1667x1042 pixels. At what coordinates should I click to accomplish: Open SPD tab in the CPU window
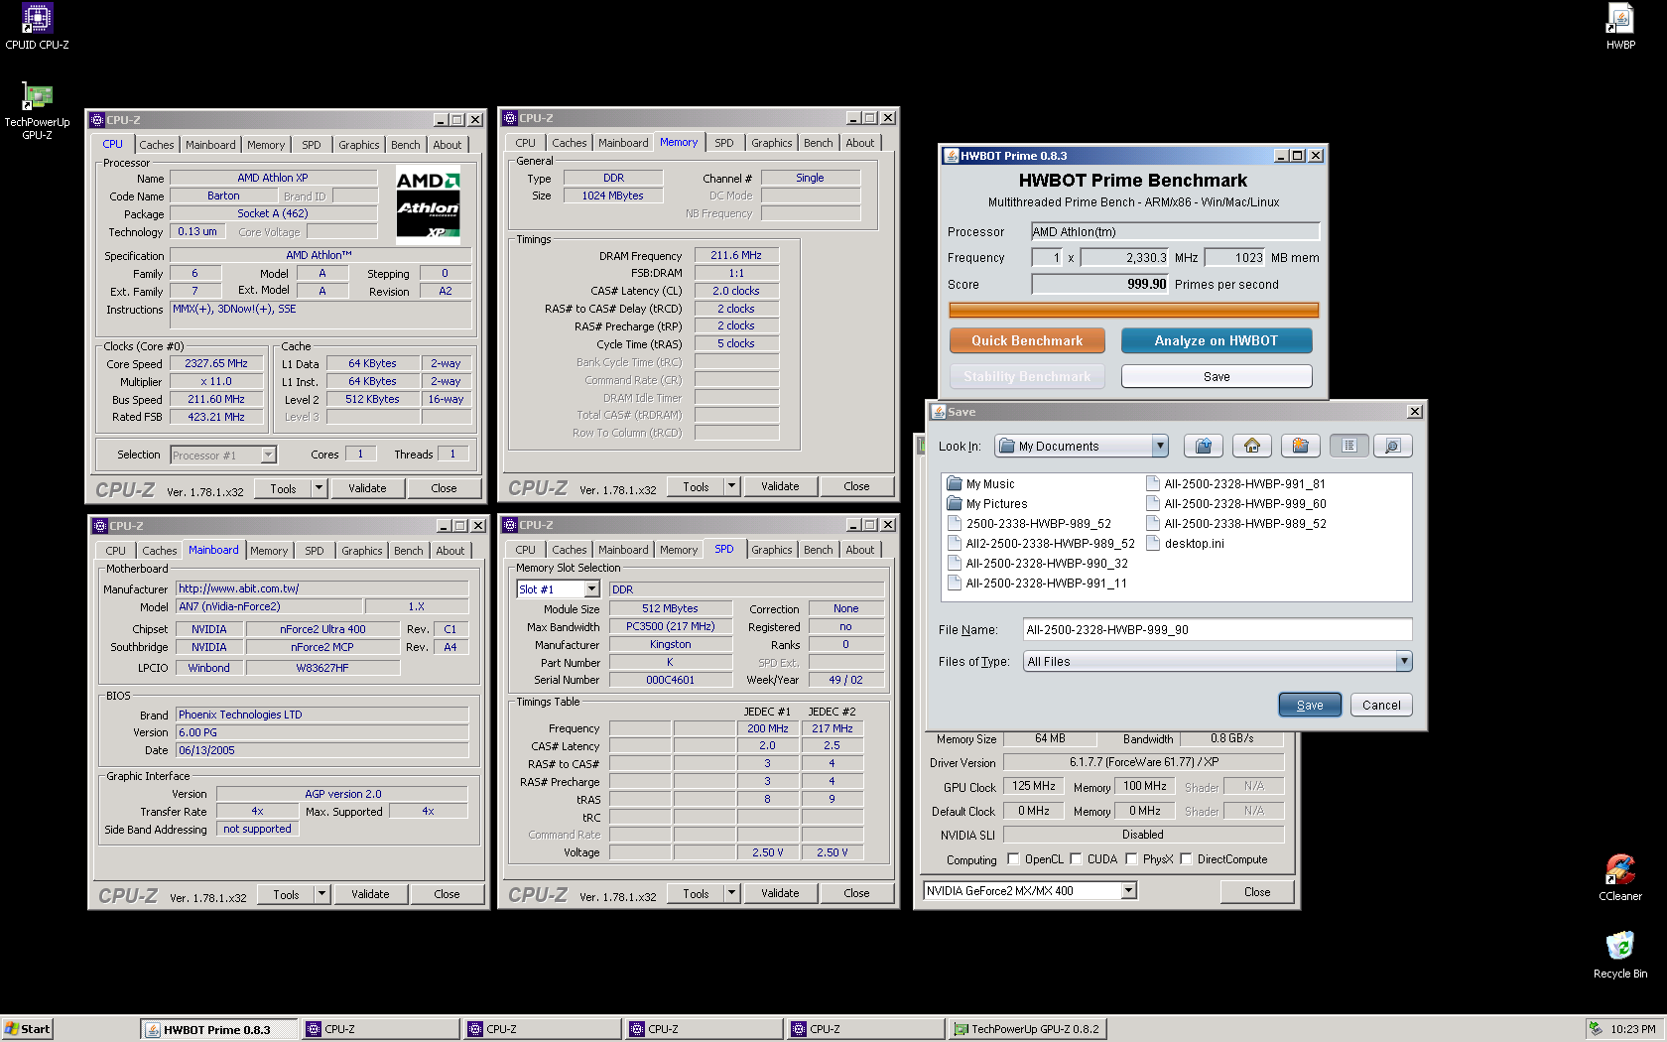click(311, 145)
